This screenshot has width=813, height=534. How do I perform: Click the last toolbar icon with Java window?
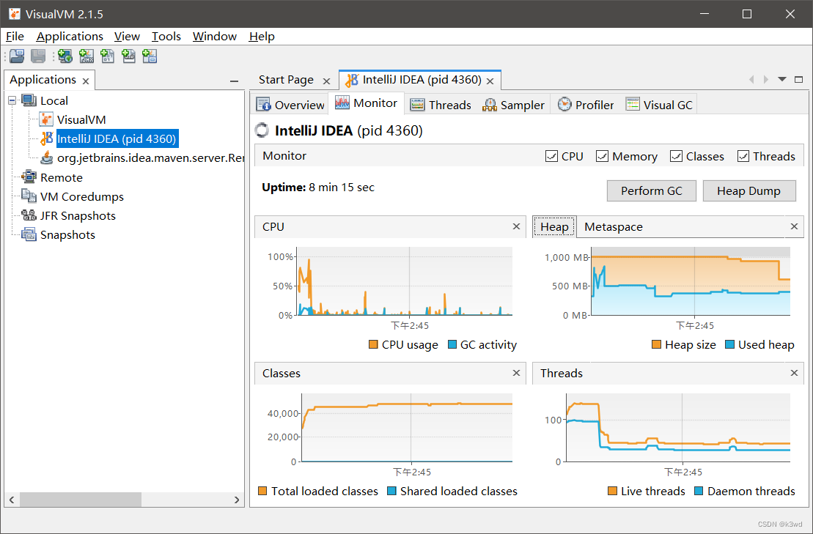[x=150, y=56]
